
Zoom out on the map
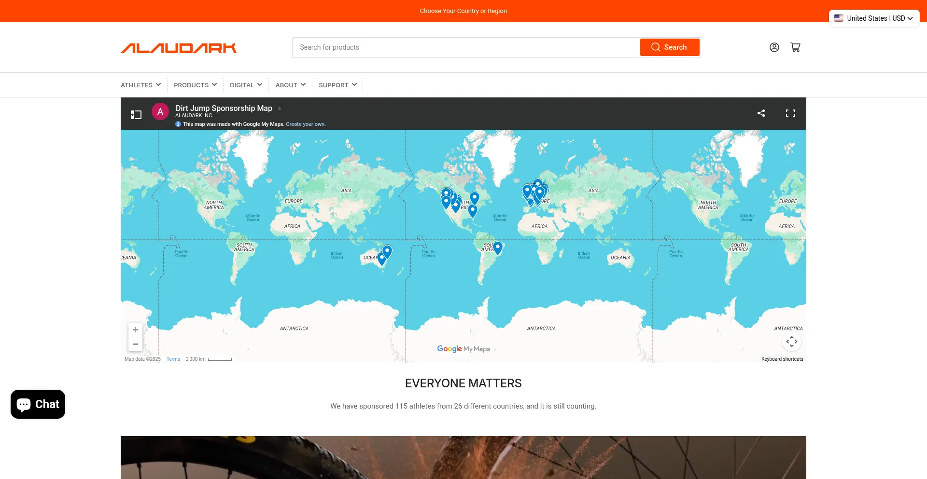[x=136, y=344]
